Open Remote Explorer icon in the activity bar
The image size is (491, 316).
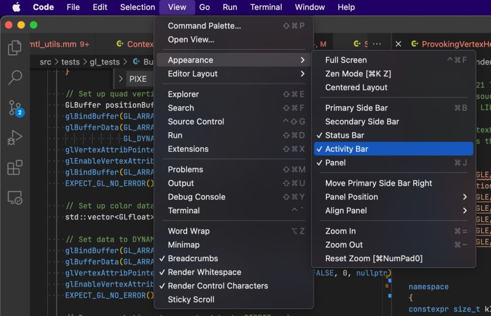15,198
